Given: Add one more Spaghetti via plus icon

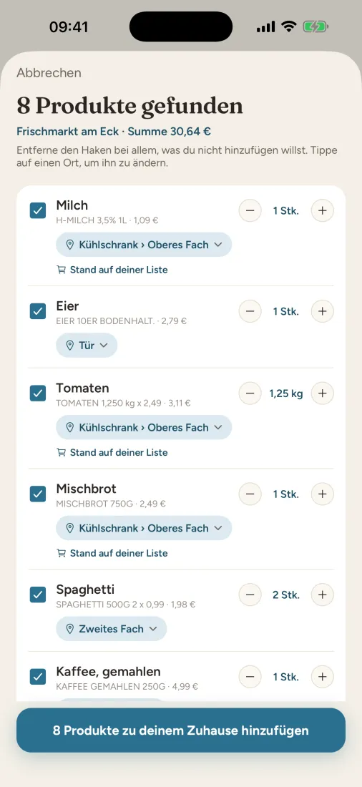Looking at the screenshot, I should click(323, 595).
